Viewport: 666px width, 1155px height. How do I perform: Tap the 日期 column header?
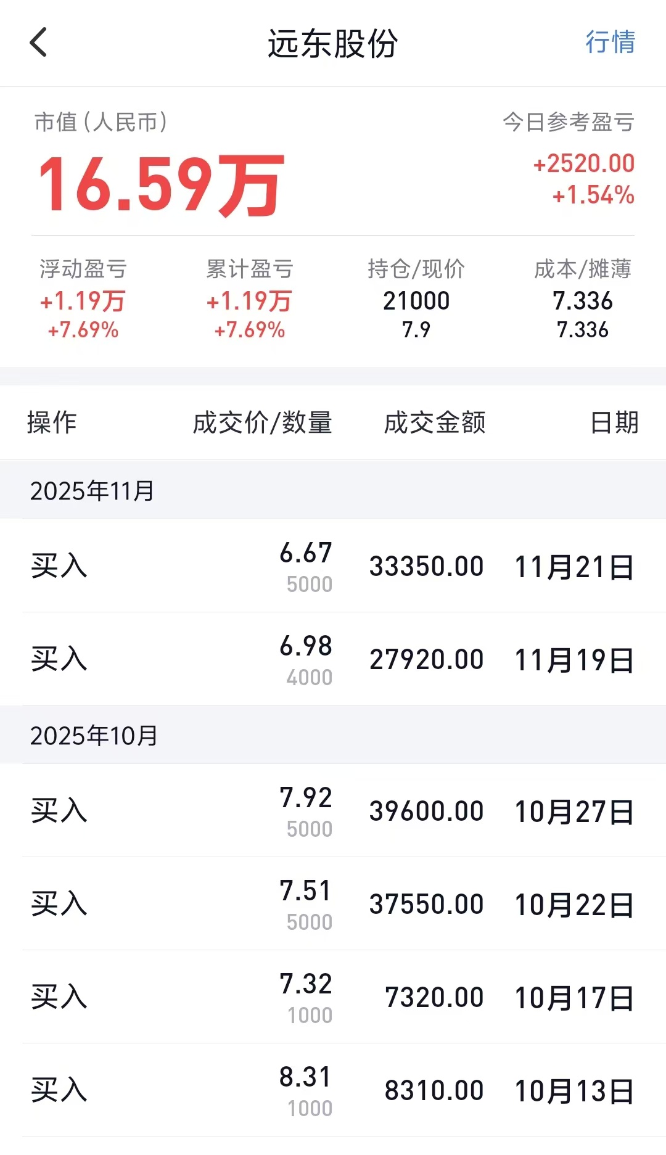[x=614, y=423]
